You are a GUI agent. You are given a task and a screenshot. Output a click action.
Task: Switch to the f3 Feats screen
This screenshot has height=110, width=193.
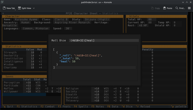coord(64,106)
